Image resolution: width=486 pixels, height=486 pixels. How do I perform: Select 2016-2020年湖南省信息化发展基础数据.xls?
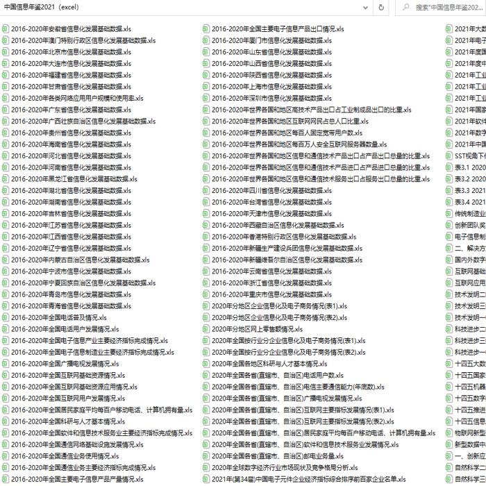pyautogui.click(x=72, y=203)
